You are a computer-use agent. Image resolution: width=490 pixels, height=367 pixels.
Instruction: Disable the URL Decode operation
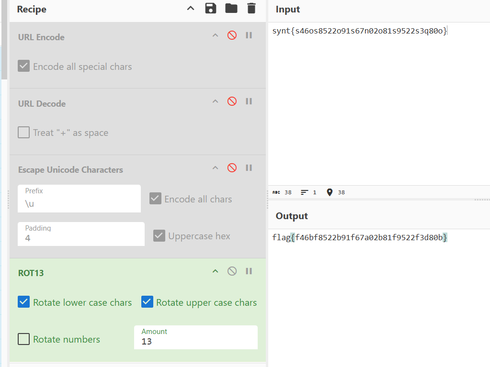coord(232,101)
